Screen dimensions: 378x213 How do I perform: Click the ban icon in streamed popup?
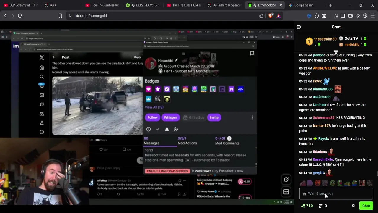point(149,129)
